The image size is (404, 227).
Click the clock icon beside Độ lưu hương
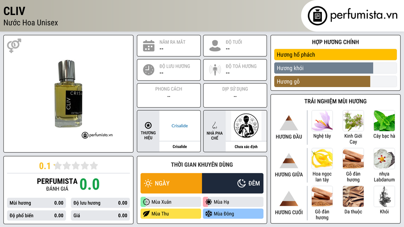(149, 70)
